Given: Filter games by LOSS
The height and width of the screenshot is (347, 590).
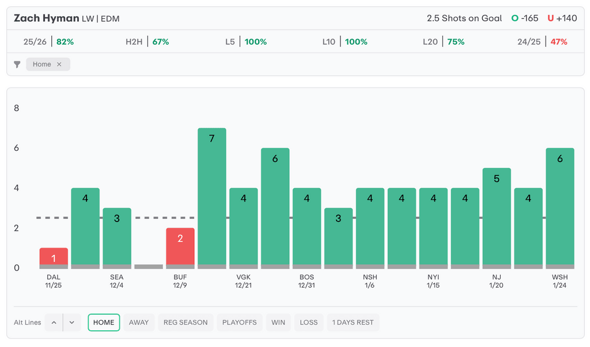Looking at the screenshot, I should 309,322.
